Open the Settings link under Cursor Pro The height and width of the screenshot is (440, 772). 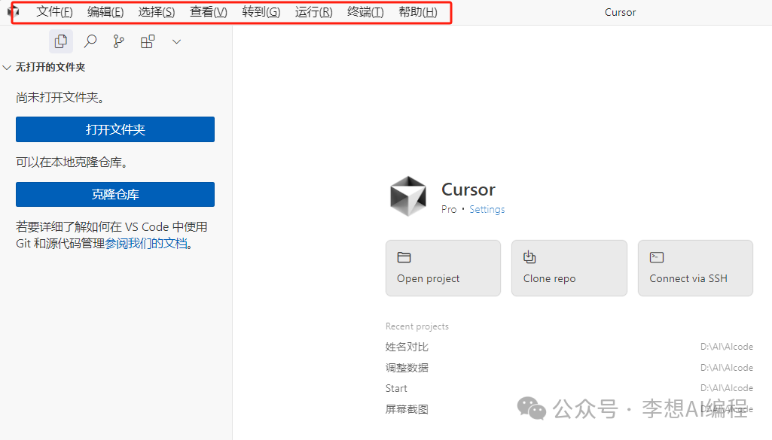click(487, 209)
